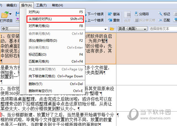The image size is (177, 126).
Task: Click the 分隔符 toolbar button
Action: [142, 14]
